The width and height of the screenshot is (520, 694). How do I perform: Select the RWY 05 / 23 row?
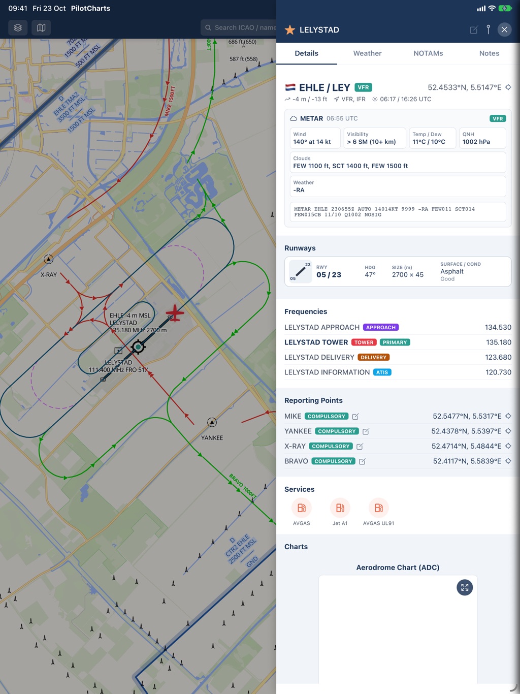398,272
